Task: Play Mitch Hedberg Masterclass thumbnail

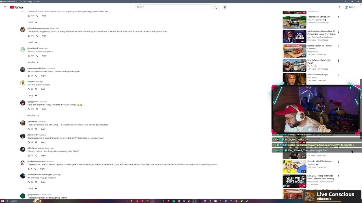Action: pos(294,37)
